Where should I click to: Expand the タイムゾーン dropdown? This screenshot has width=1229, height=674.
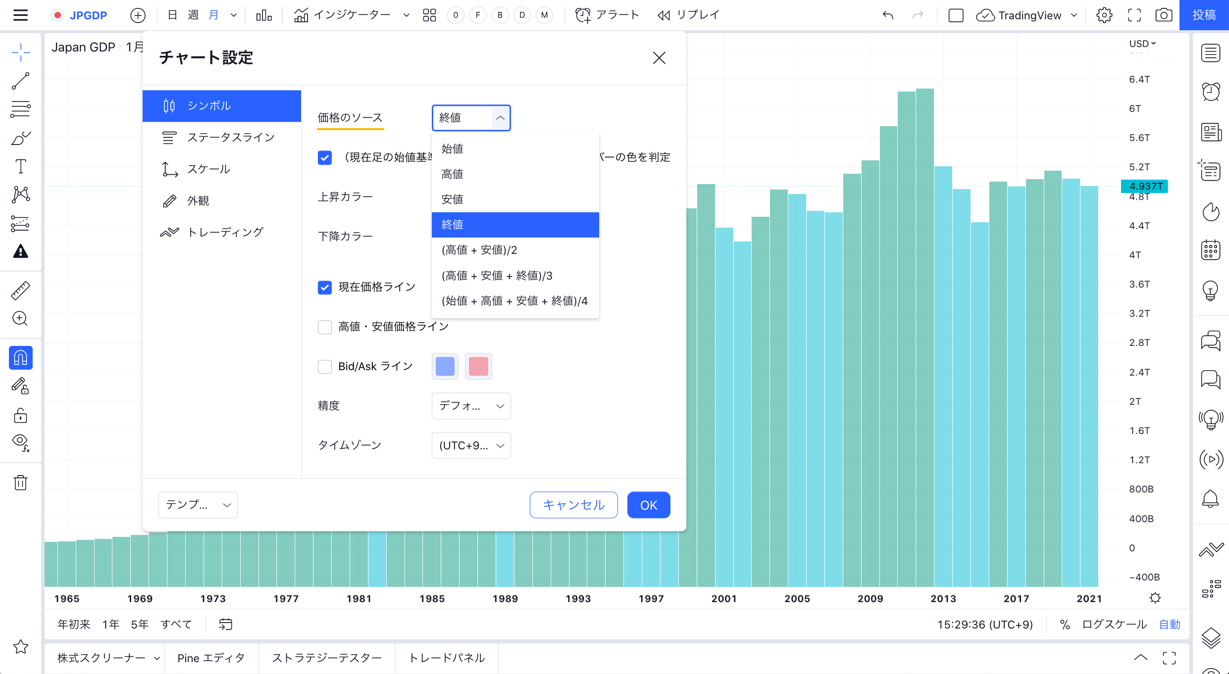471,445
